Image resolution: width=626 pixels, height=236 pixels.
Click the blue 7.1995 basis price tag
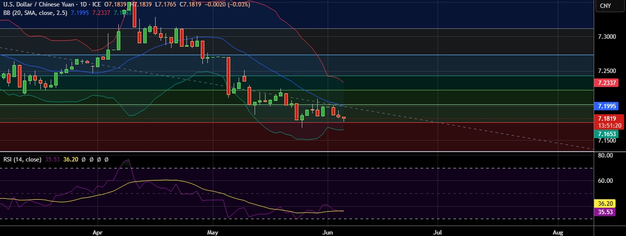point(607,106)
